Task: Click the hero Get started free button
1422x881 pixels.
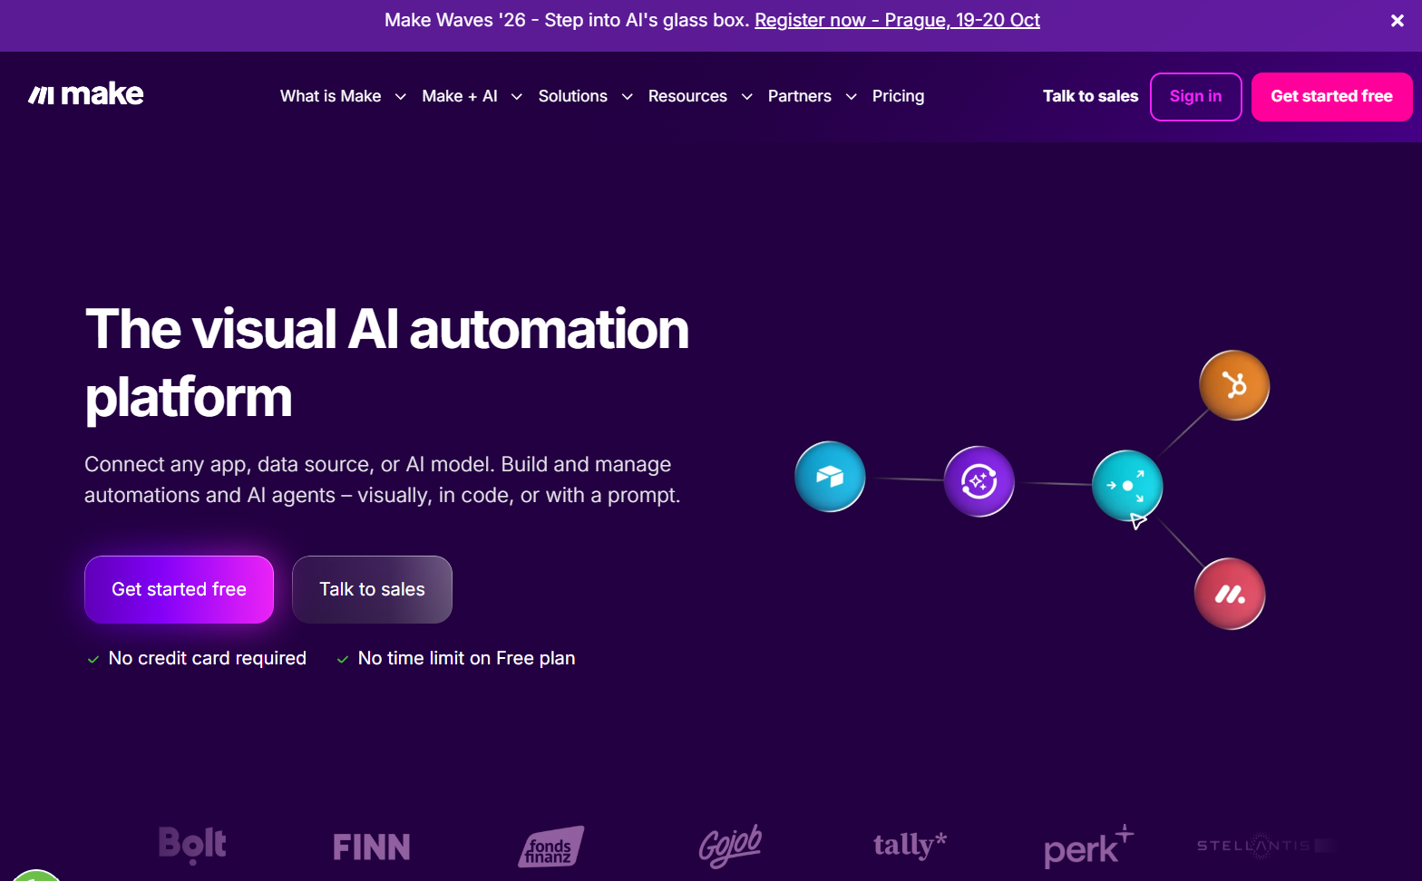Action: pos(179,589)
